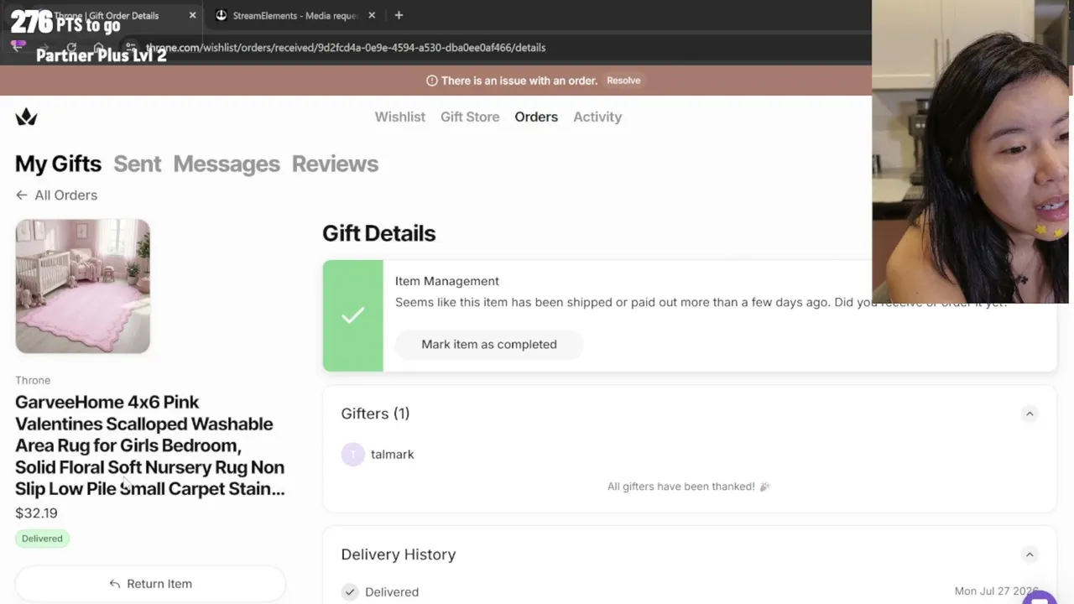Click Resolve in the order issue banner
This screenshot has width=1074, height=604.
click(x=623, y=81)
